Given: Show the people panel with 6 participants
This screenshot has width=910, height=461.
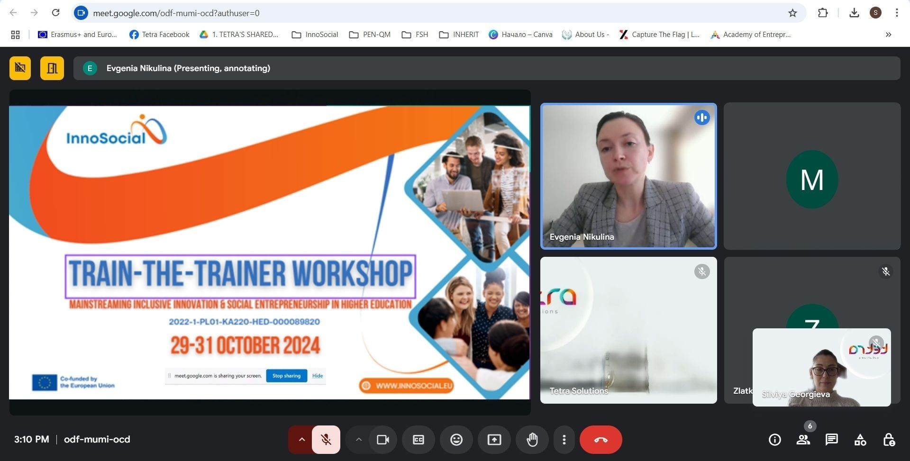Looking at the screenshot, I should coord(803,440).
